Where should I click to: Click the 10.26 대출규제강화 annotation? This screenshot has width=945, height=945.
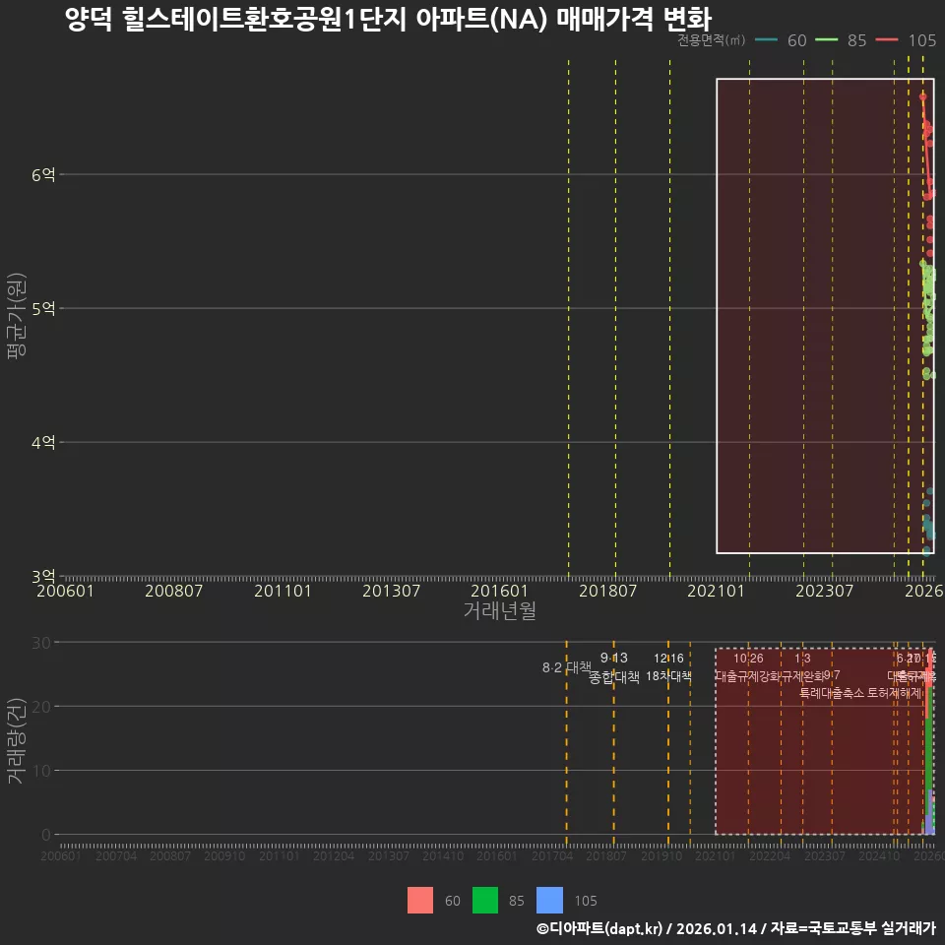coord(748,668)
